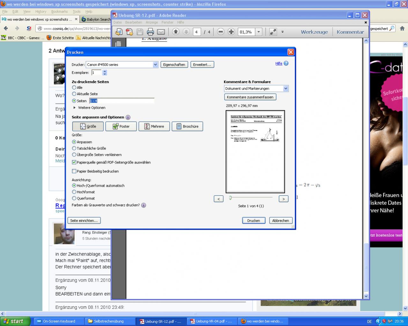
Task: Click next preview page arrow button
Action: coord(283,199)
